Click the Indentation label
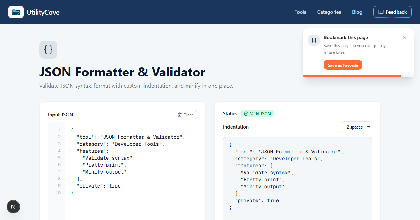 (x=236, y=127)
